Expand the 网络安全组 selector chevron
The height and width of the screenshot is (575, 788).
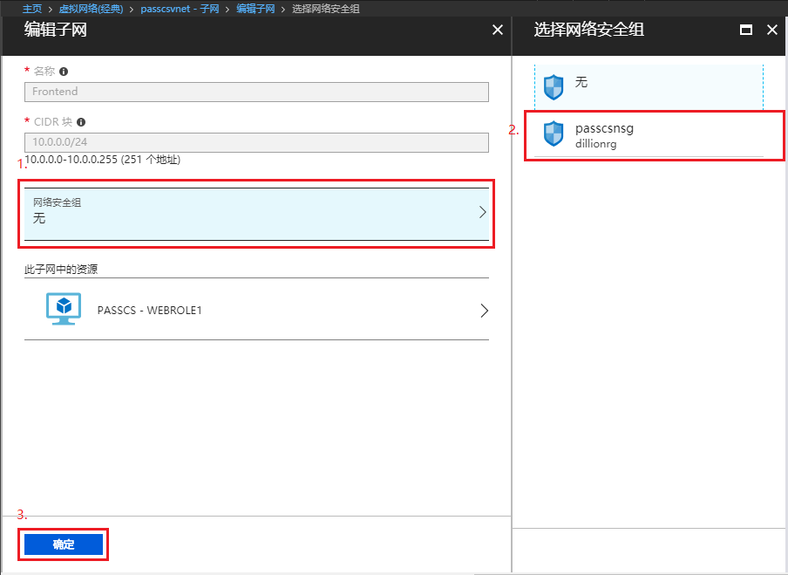[482, 211]
